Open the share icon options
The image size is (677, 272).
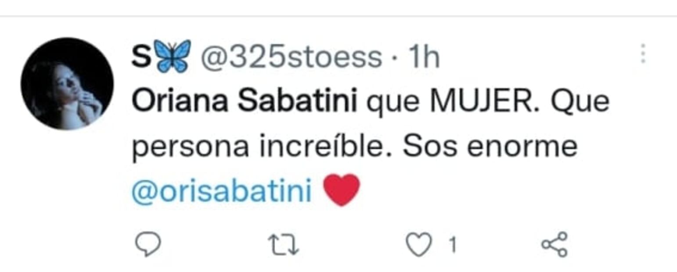tap(555, 244)
